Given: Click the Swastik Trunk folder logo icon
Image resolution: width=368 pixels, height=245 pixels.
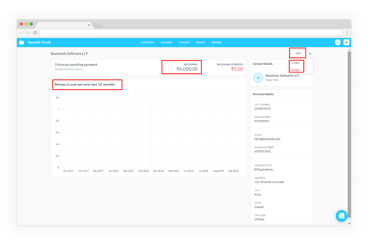Looking at the screenshot, I should click(x=21, y=42).
